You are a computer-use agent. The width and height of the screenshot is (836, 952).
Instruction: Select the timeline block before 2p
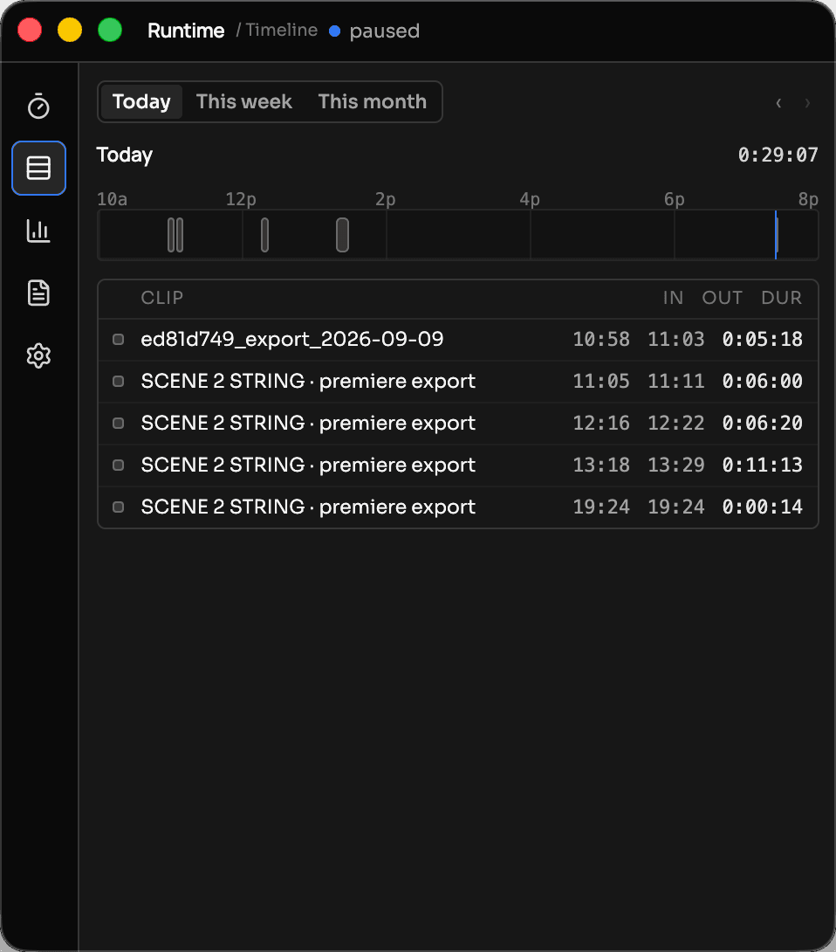tap(342, 235)
